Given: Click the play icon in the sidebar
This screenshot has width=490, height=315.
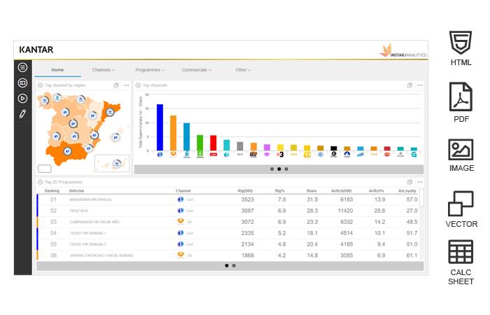Looking at the screenshot, I should pos(22,98).
